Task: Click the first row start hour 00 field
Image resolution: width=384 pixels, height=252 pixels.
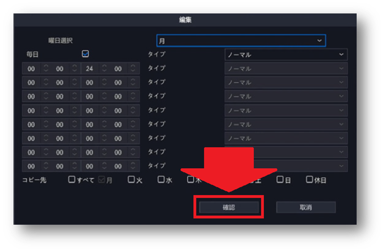Action: click(x=31, y=68)
